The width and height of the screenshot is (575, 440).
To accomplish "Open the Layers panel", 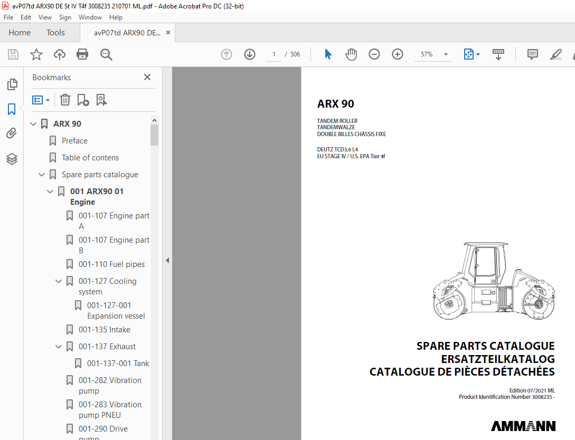I will coord(12,159).
